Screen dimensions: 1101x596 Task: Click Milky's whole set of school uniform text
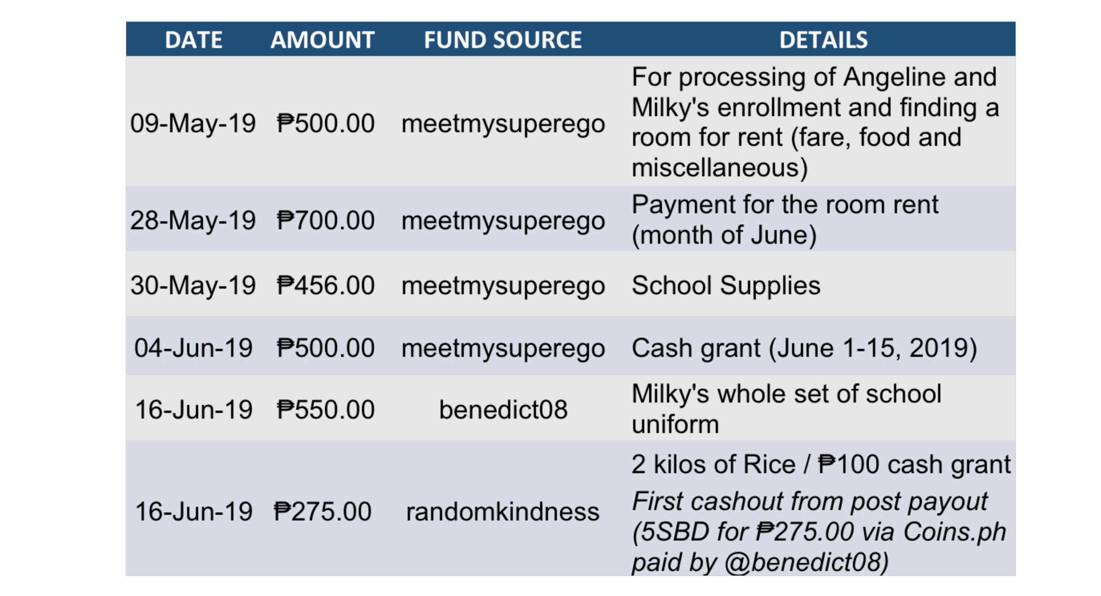click(786, 409)
